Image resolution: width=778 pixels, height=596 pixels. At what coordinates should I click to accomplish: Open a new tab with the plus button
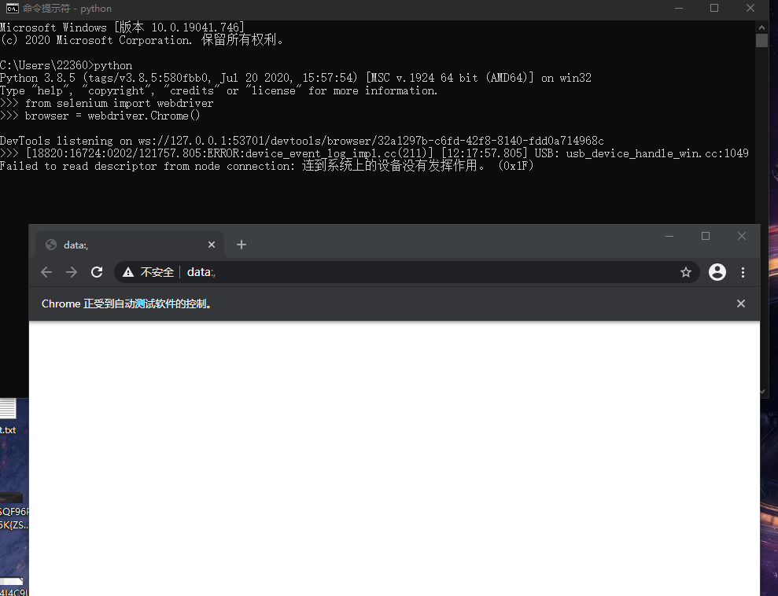(241, 245)
